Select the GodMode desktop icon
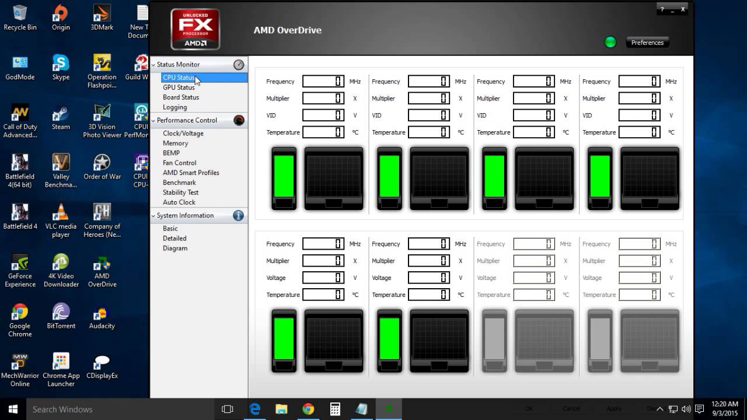 tap(20, 68)
